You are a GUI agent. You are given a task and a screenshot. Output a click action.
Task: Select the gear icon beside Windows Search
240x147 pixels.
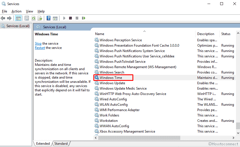click(x=97, y=72)
